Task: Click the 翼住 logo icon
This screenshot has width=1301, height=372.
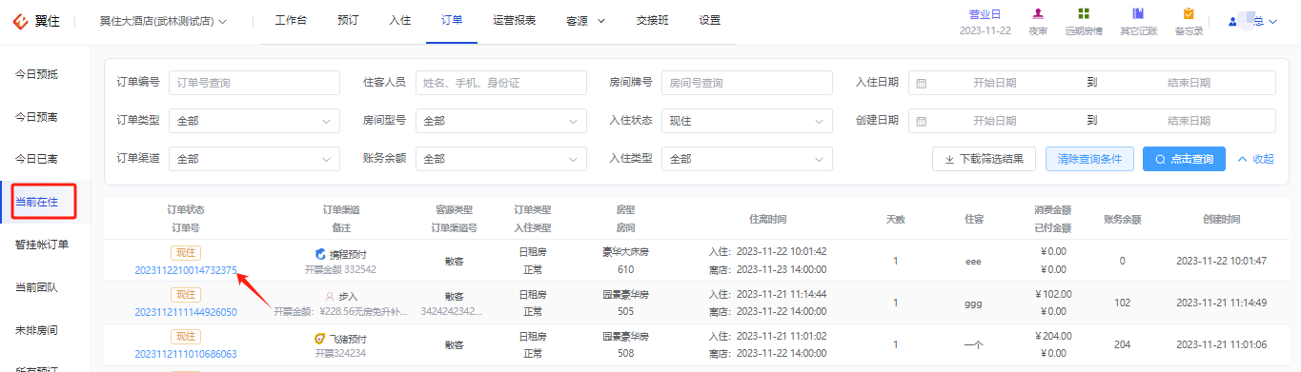Action: pos(21,21)
